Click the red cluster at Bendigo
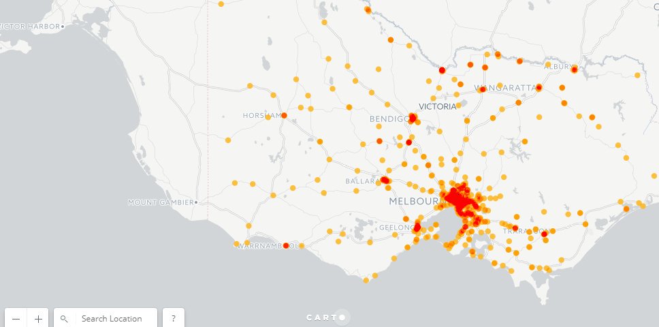The width and height of the screenshot is (659, 327). point(413,118)
